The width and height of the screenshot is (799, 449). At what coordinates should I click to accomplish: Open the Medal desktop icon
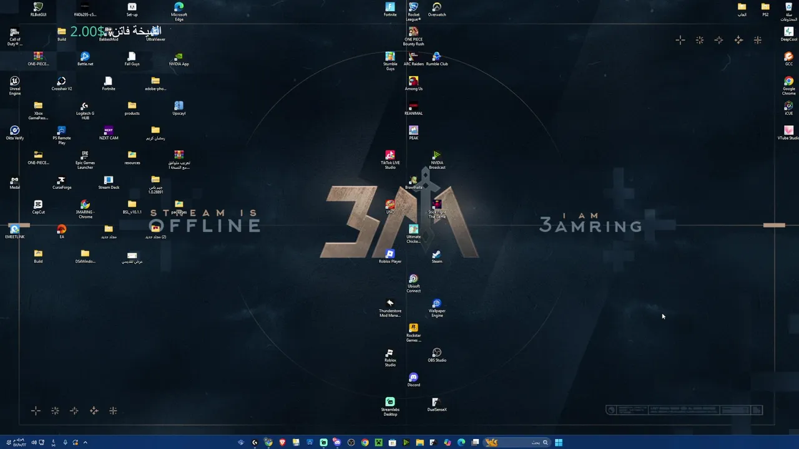point(14,183)
